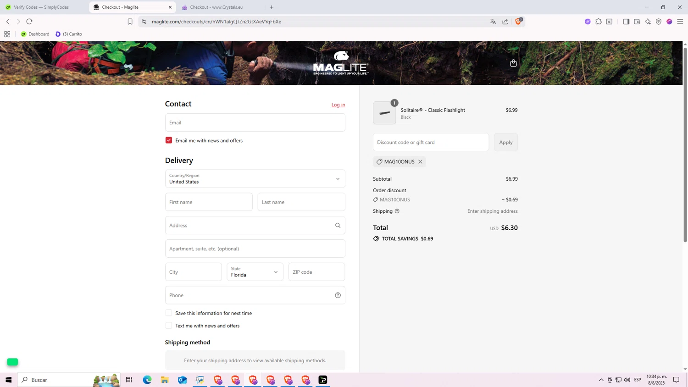Remove the MAG10ONUS discount code

point(420,161)
